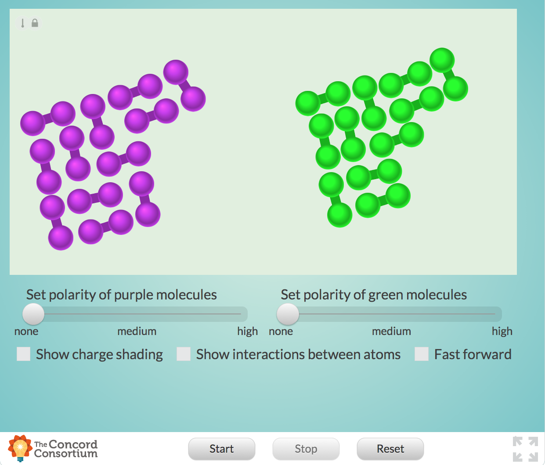Click the lock icon in simulation
The width and height of the screenshot is (545, 465).
coord(35,23)
